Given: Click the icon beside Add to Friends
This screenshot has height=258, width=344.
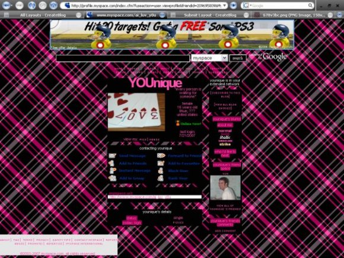Looking at the screenshot, I should pos(112,164).
